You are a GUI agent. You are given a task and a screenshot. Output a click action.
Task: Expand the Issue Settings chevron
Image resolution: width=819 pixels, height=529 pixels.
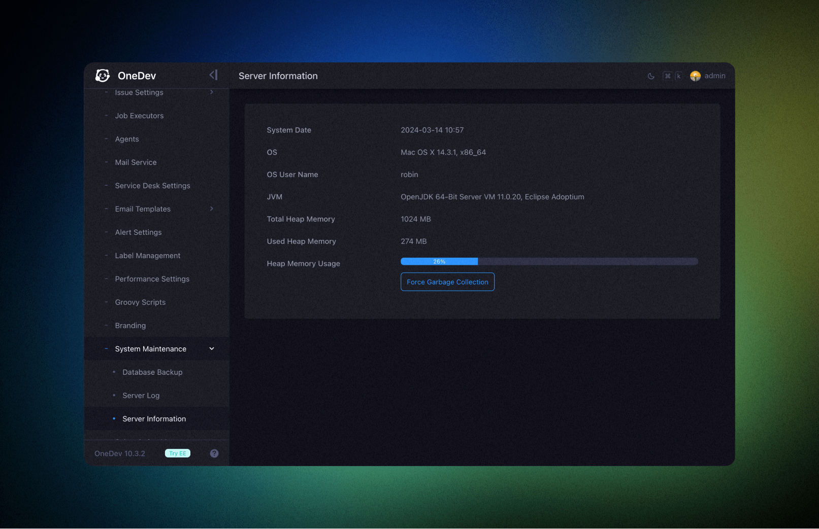pyautogui.click(x=212, y=92)
